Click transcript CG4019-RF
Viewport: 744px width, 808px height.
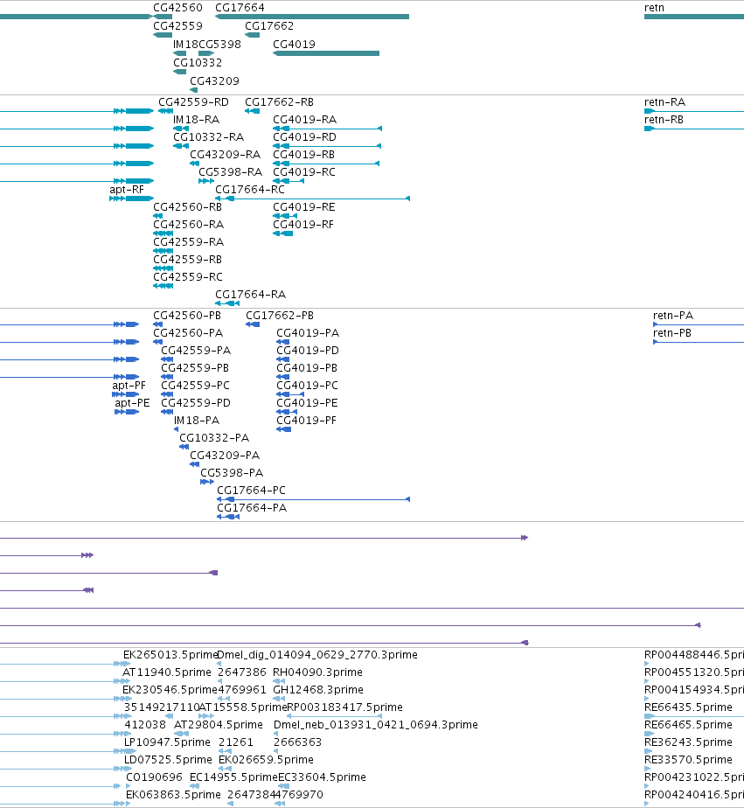click(303, 225)
